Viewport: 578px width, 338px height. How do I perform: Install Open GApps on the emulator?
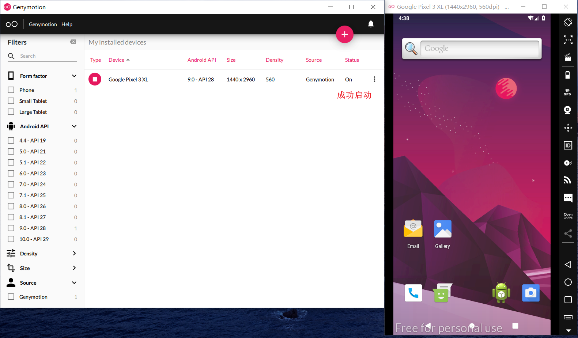coord(568,216)
